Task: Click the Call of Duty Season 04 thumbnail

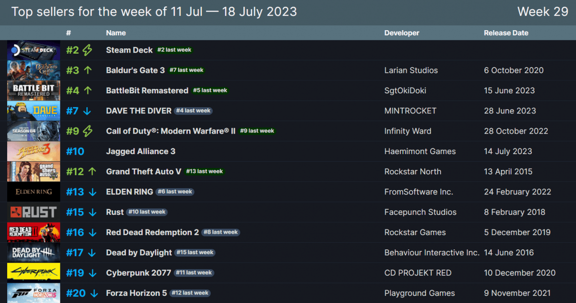Action: tap(34, 131)
